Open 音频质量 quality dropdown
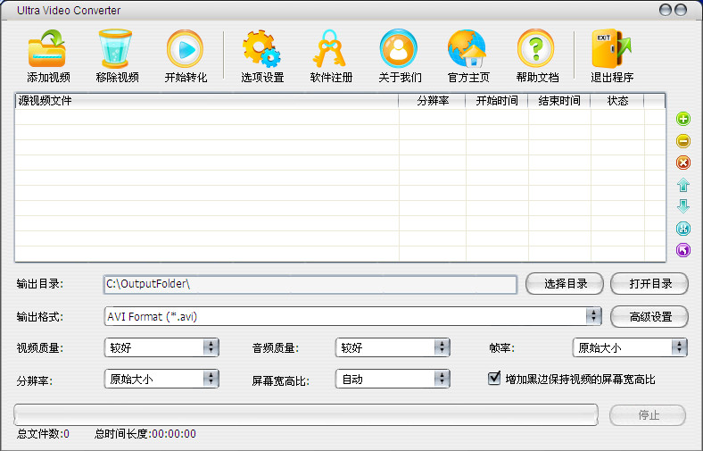 point(393,347)
